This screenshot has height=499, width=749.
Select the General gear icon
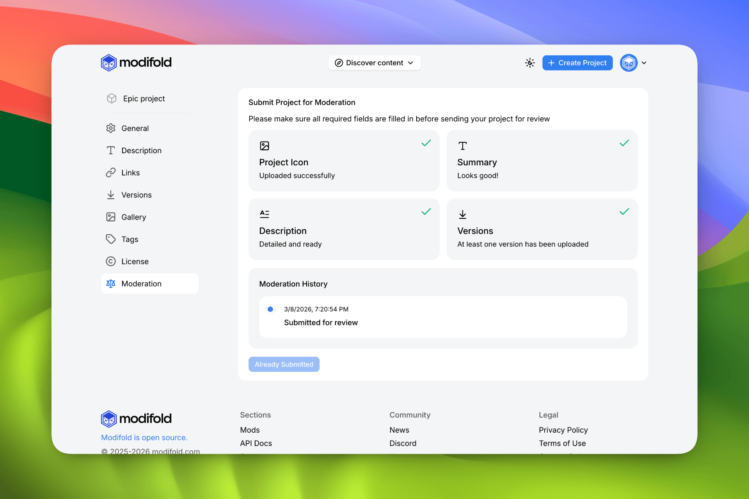111,128
